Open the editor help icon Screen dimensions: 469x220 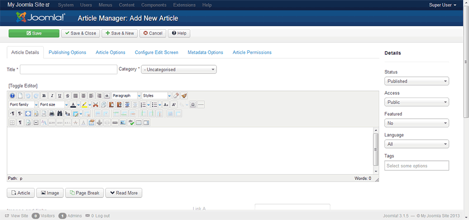click(12, 96)
